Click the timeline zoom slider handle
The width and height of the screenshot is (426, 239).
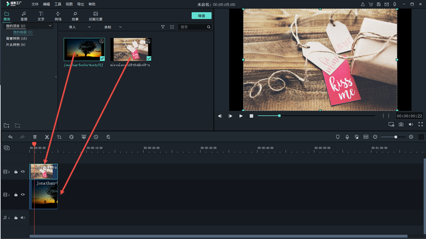pos(395,136)
